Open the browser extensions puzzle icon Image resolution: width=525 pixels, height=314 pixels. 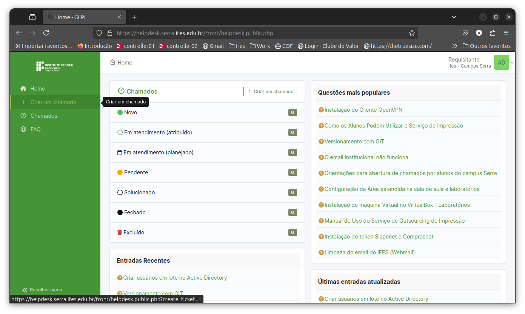point(493,33)
